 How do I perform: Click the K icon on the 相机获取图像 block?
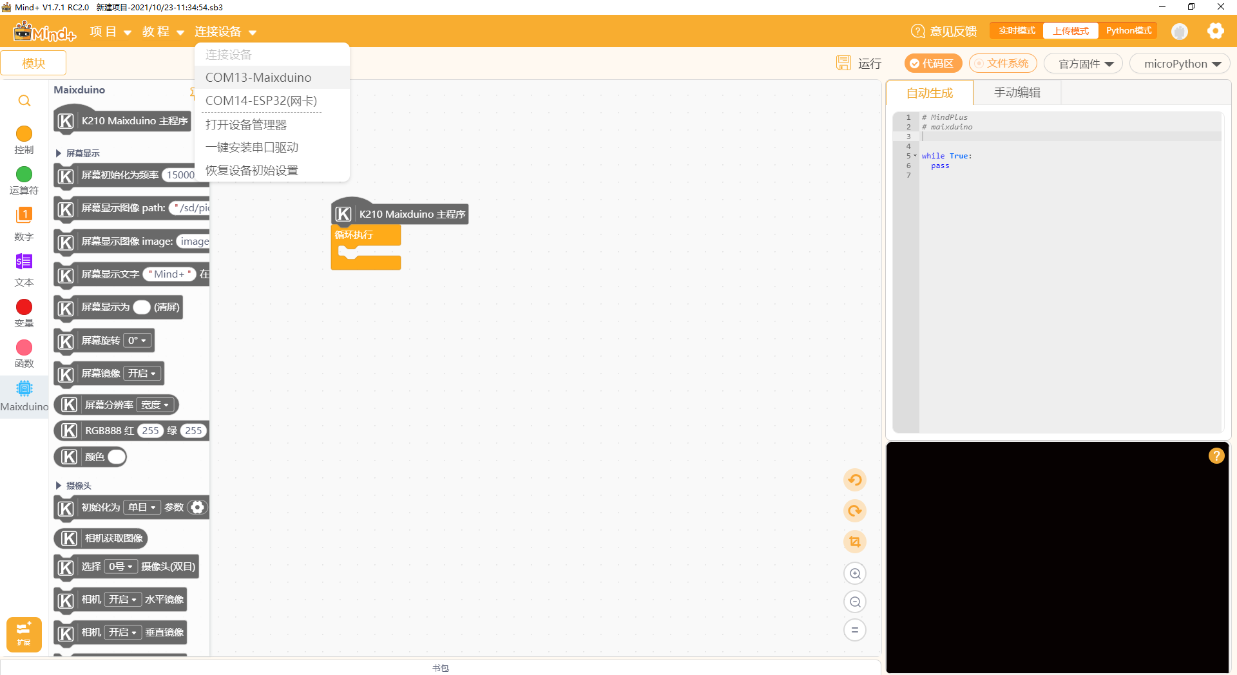pyautogui.click(x=70, y=538)
